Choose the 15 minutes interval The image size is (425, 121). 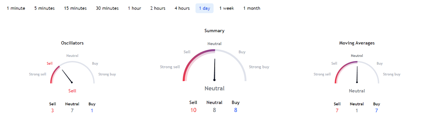pyautogui.click(x=75, y=8)
